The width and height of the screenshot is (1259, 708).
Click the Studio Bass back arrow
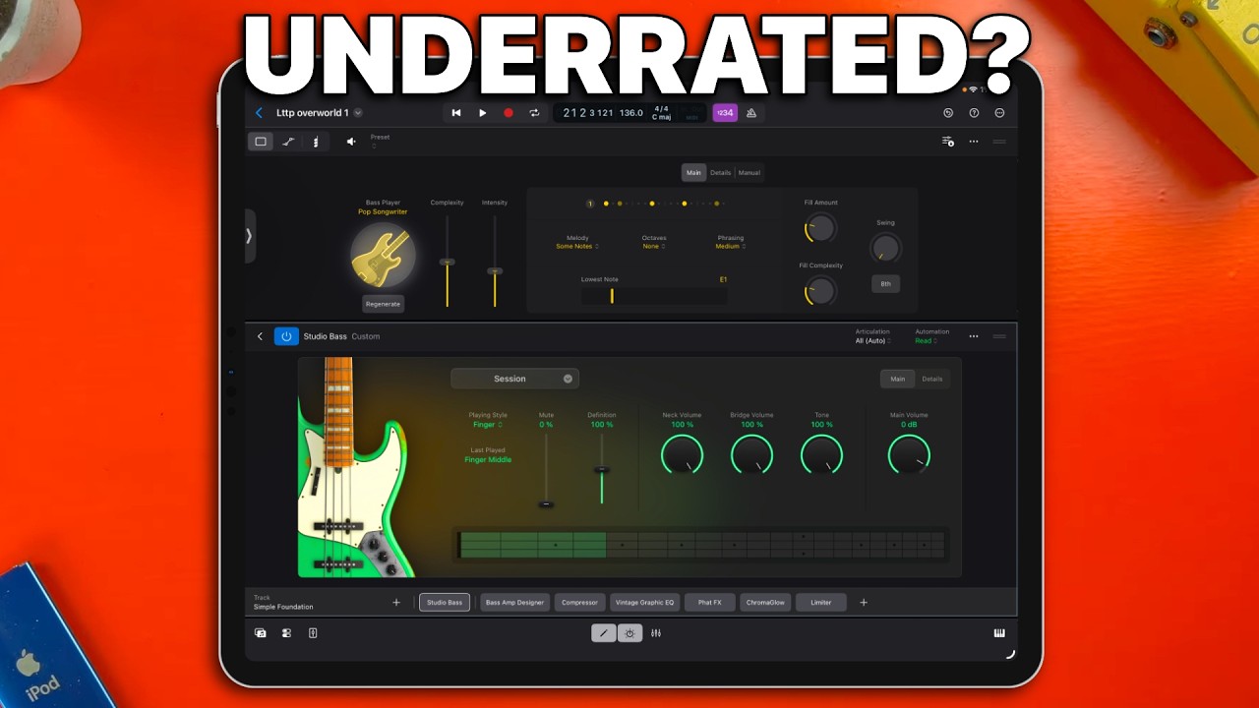(260, 336)
